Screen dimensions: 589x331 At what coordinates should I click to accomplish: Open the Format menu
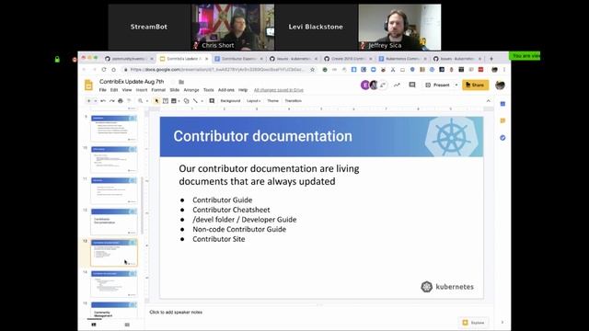coord(158,90)
